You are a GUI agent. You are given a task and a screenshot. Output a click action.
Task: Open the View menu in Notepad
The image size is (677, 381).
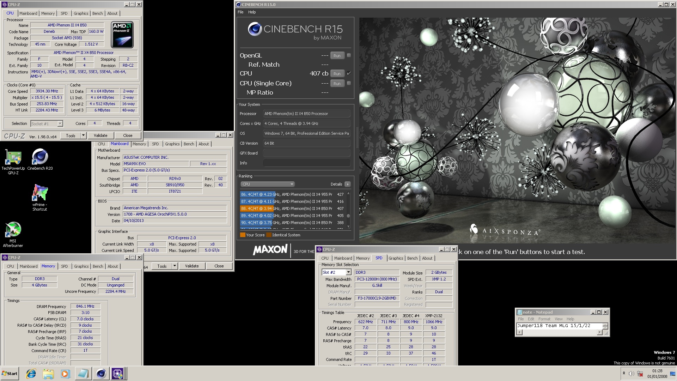559,319
